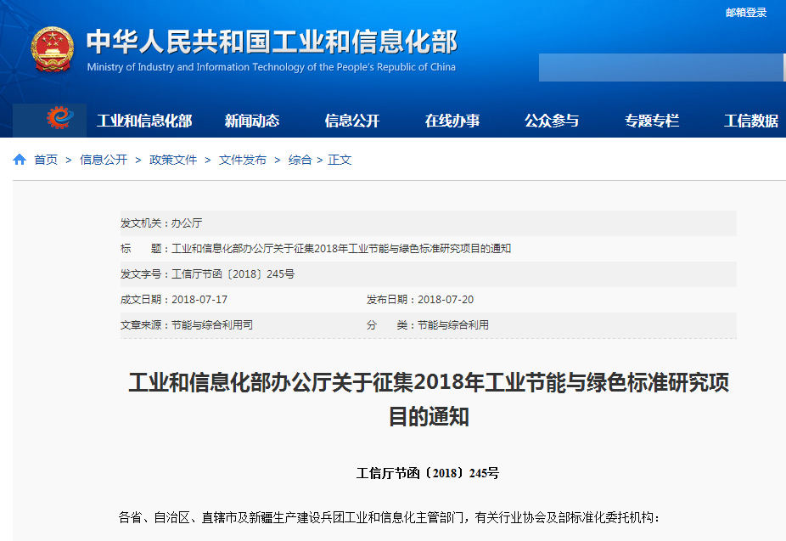
Task: Open the 工信数据 navigation item
Action: (751, 121)
